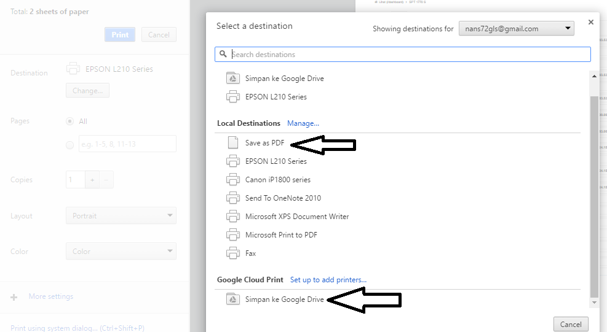The height and width of the screenshot is (332, 607).
Task: Click the Microsoft Print to PDF icon
Action: pos(232,235)
